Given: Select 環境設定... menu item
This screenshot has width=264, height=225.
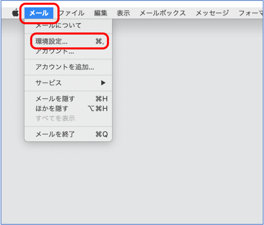Looking at the screenshot, I should (68, 41).
